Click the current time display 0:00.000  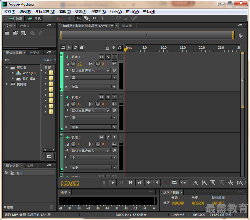70,183
